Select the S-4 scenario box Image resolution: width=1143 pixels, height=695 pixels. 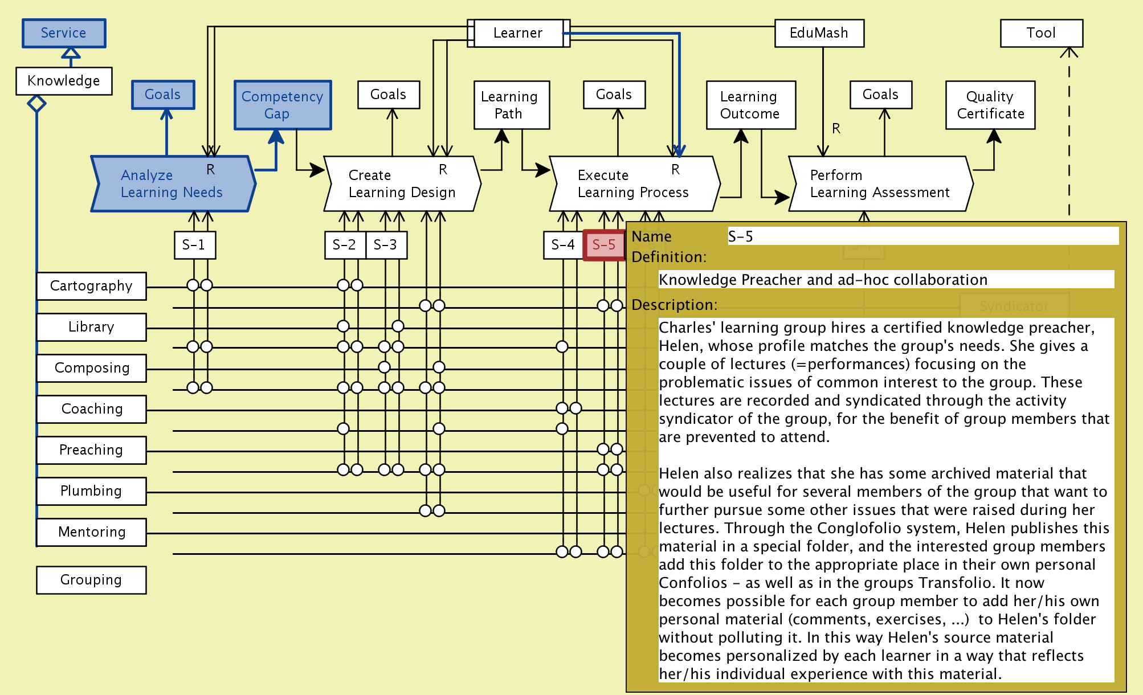(x=562, y=245)
